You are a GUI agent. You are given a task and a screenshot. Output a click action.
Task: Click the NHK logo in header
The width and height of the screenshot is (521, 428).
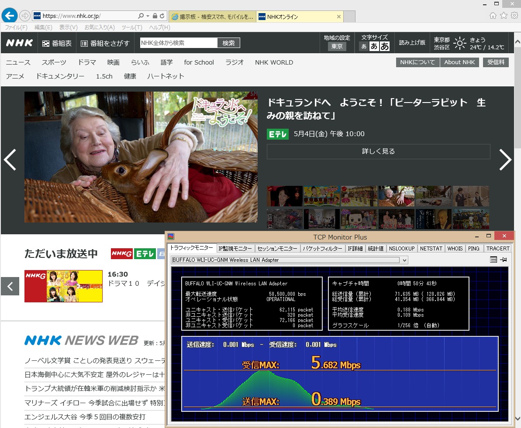(19, 43)
